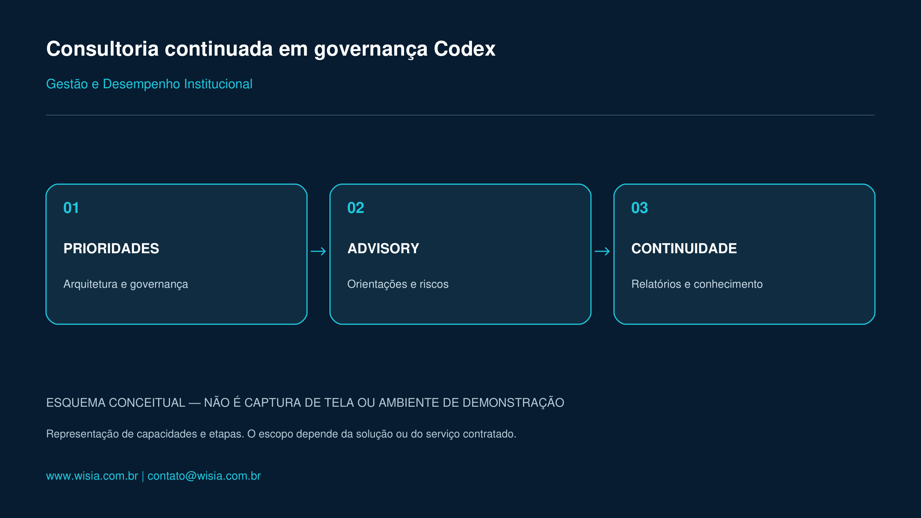Click the 'PRIORIDADES' card heading
921x518 pixels.
point(111,248)
